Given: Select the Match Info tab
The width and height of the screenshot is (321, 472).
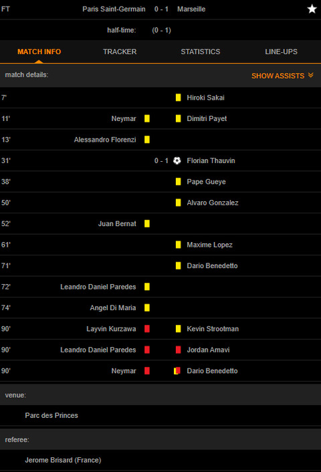Looking at the screenshot, I should (x=39, y=51).
